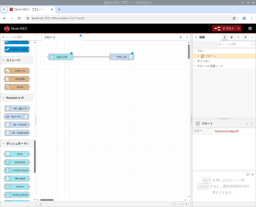Open the flow tab list dropdown

187,37
